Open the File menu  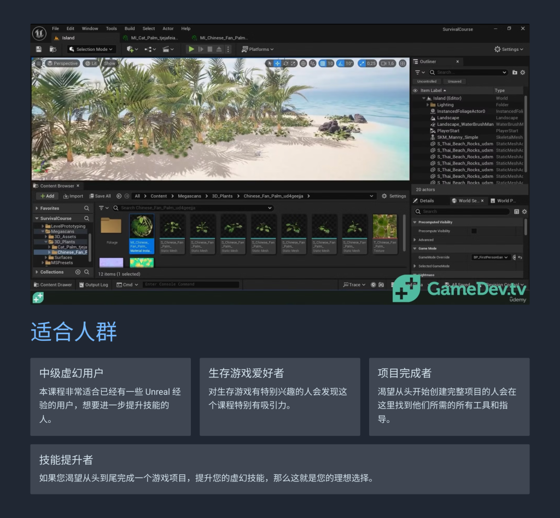(55, 28)
